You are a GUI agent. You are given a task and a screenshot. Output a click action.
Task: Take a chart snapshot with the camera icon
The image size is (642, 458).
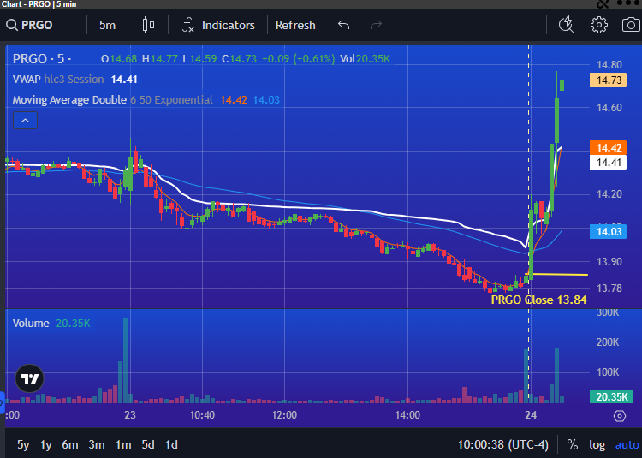click(631, 25)
